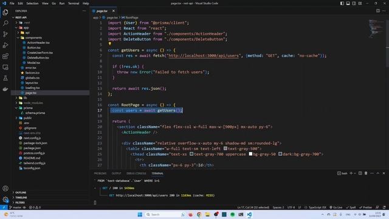Viewport: 389px width, 219px height.
Task: Open the Explorer view in activity bar
Action: pos(5,12)
